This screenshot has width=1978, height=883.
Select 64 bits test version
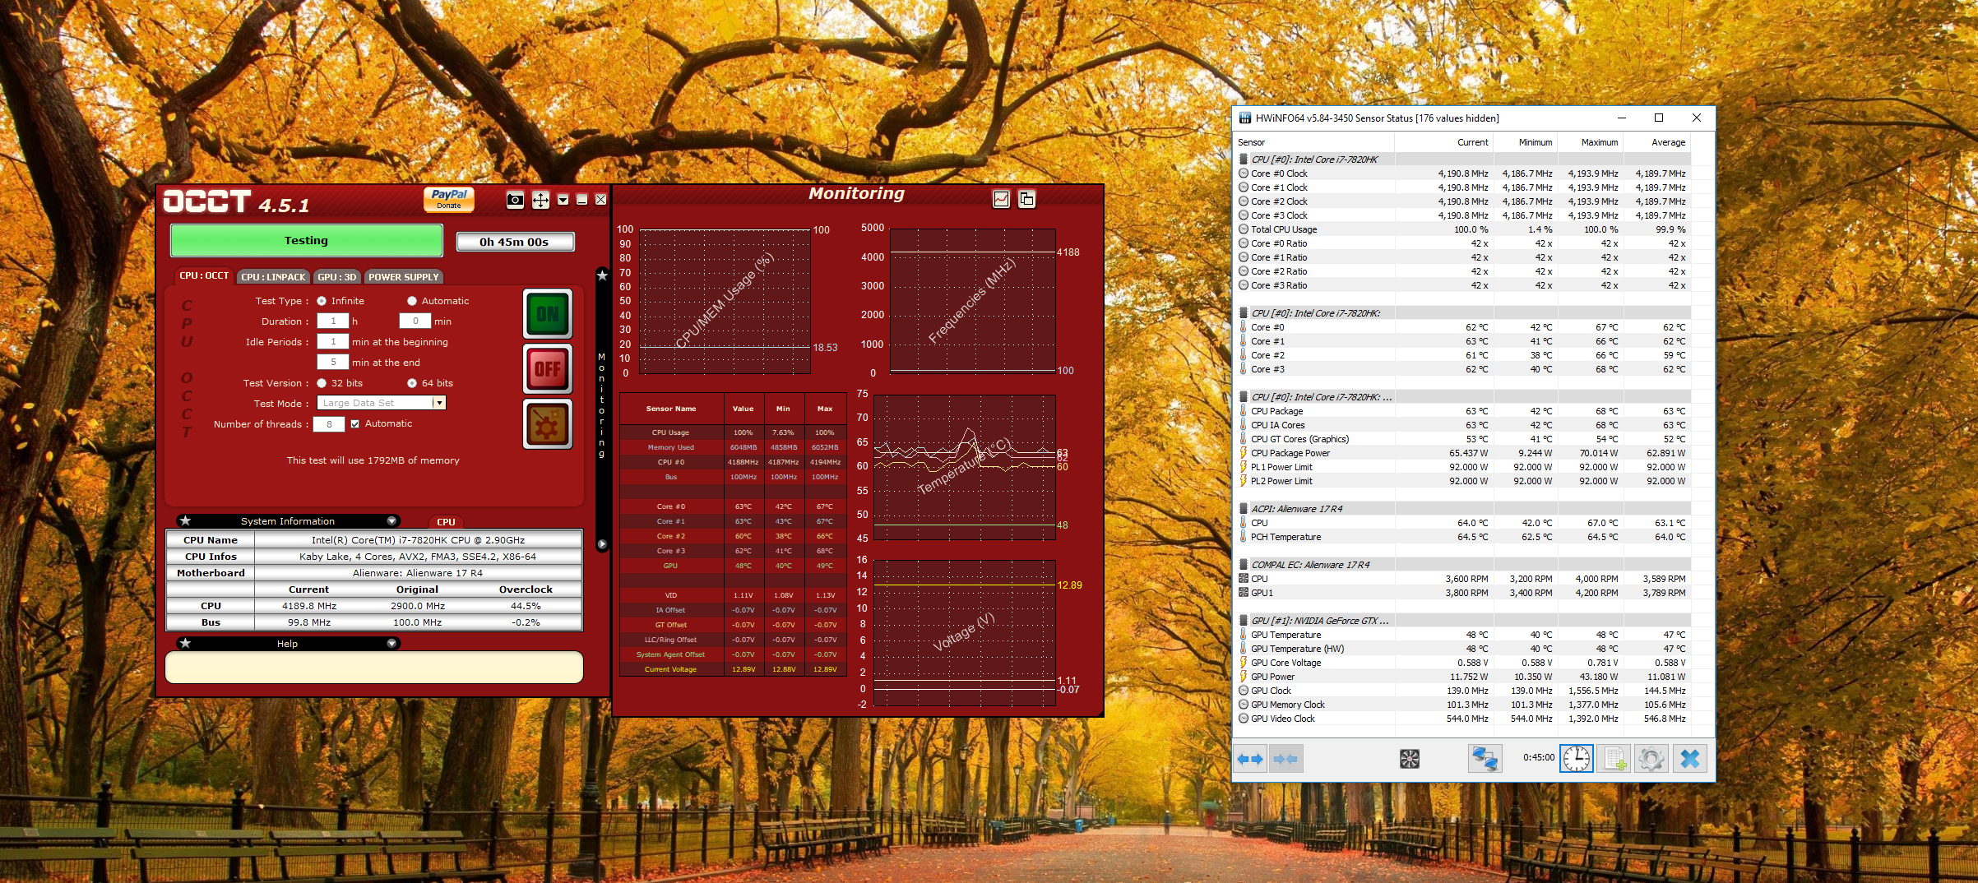pyautogui.click(x=412, y=383)
